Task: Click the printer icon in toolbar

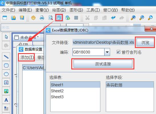Action: 42,18
